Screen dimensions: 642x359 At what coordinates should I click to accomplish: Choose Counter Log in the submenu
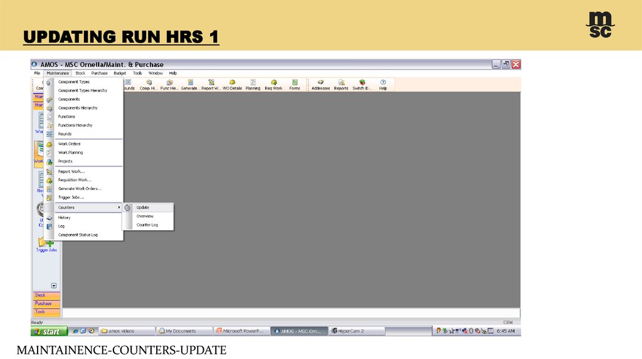click(x=148, y=225)
